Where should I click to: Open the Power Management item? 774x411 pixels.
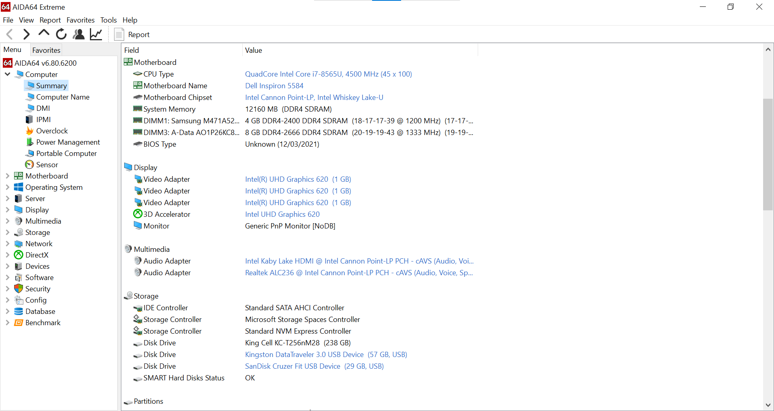coord(68,142)
